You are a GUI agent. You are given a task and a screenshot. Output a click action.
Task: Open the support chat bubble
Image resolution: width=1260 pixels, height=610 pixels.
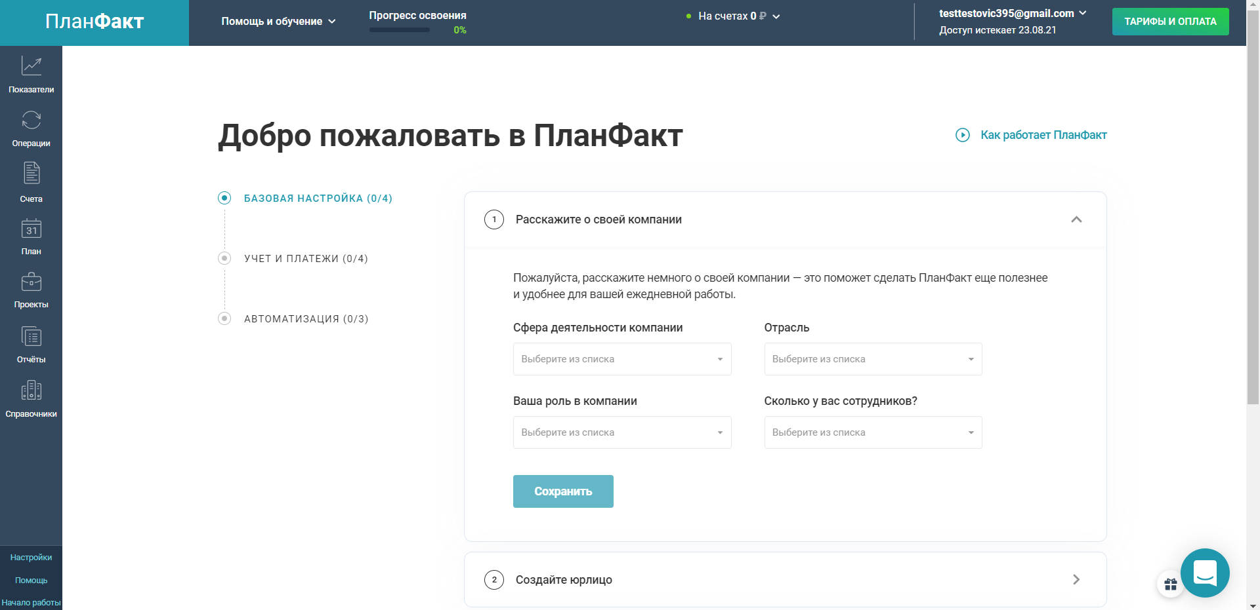click(x=1205, y=573)
